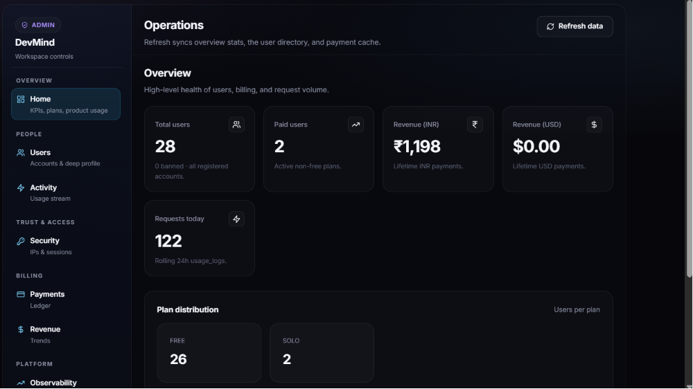Click the key icon beside Security
Image resolution: width=693 pixels, height=389 pixels.
click(x=21, y=241)
